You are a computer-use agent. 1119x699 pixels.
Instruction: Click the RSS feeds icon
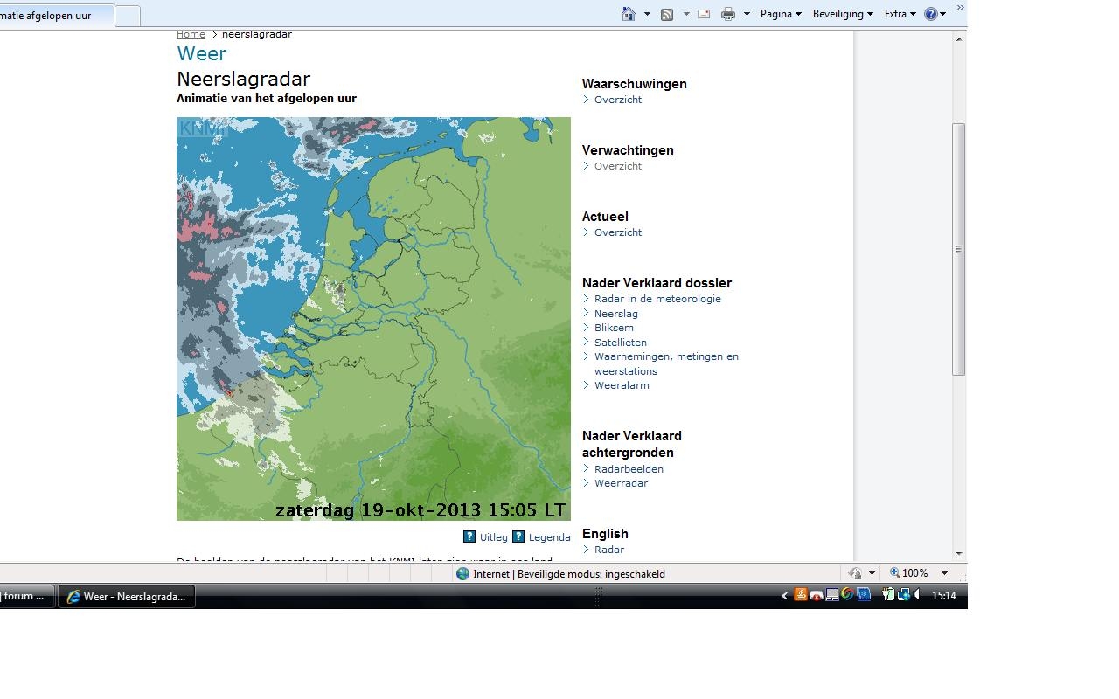667,14
